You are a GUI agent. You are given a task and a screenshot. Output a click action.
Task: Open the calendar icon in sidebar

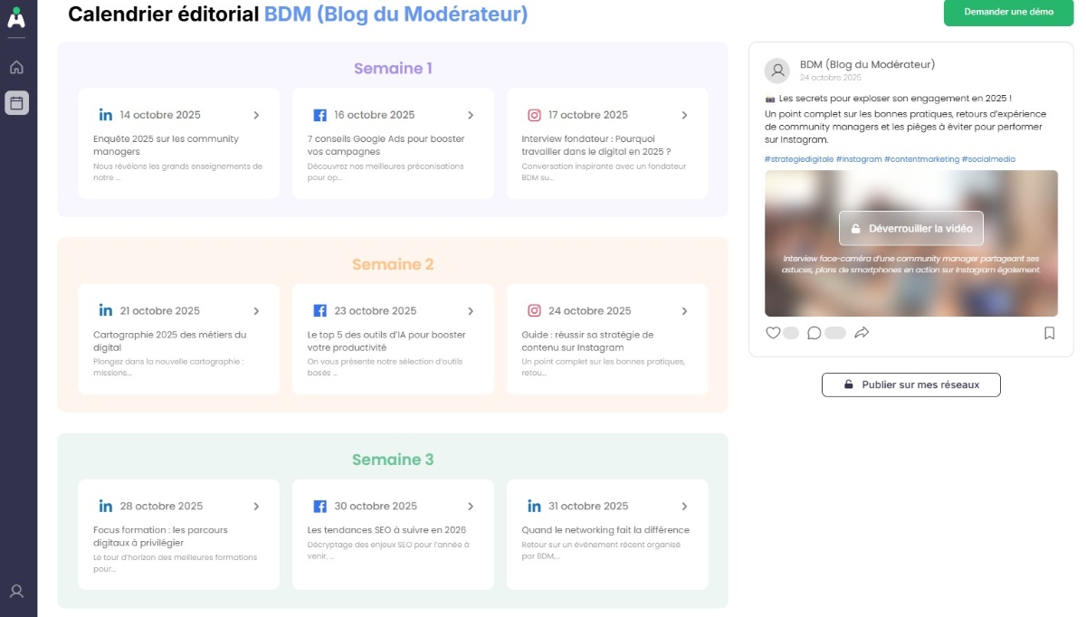pyautogui.click(x=16, y=102)
